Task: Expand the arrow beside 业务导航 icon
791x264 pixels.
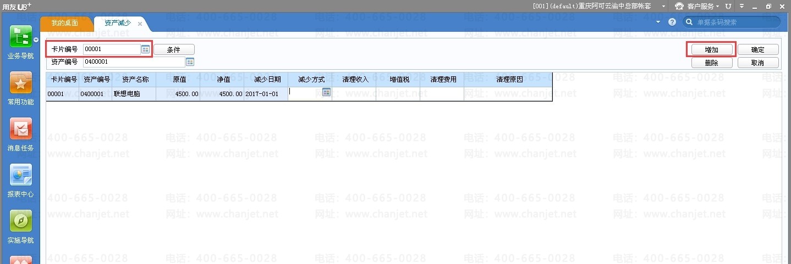Action: (x=36, y=40)
